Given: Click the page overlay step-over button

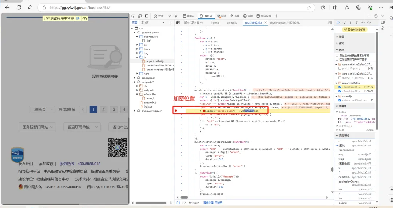Looking at the screenshot, I should (85, 18).
